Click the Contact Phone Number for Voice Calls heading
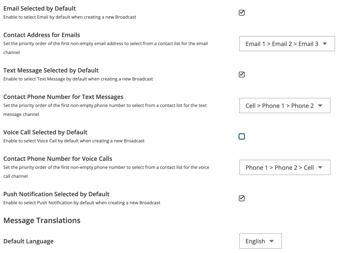 coord(58,159)
